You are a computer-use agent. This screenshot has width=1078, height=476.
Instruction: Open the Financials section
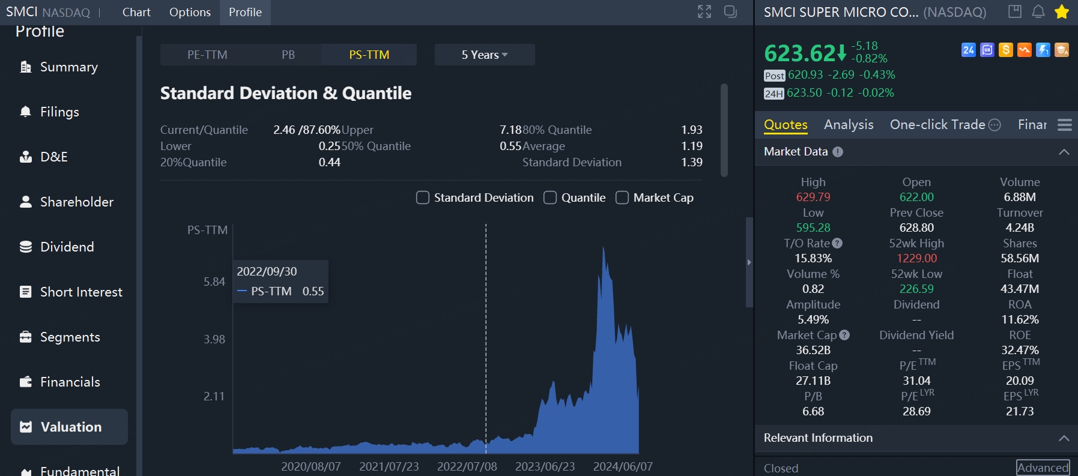(69, 382)
